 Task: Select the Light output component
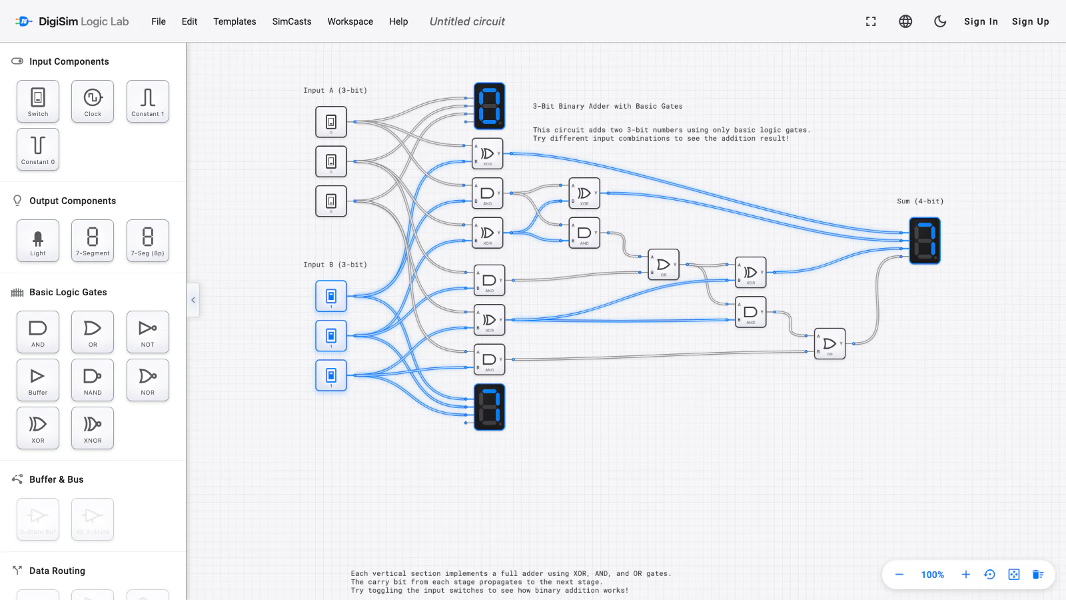[38, 241]
